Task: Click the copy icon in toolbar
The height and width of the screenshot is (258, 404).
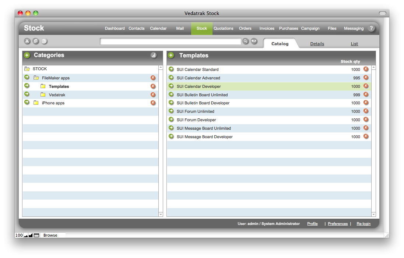Action: coord(36,41)
